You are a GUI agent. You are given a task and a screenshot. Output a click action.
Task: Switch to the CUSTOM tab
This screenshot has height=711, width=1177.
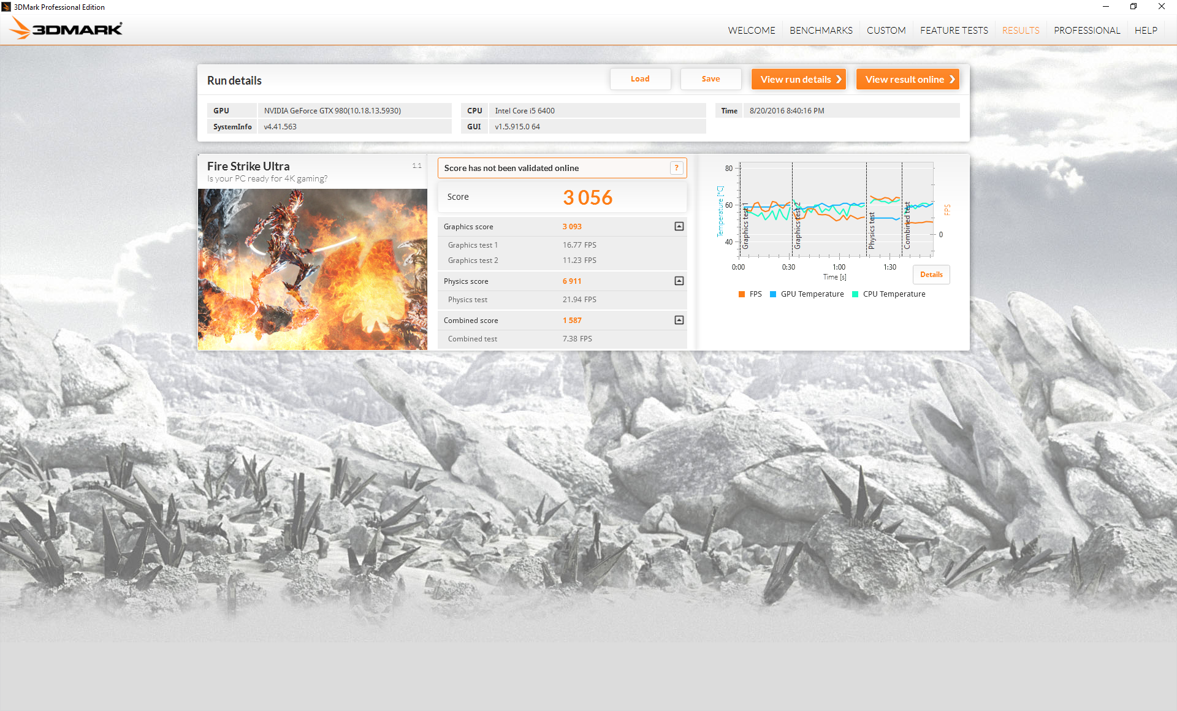[x=886, y=30]
